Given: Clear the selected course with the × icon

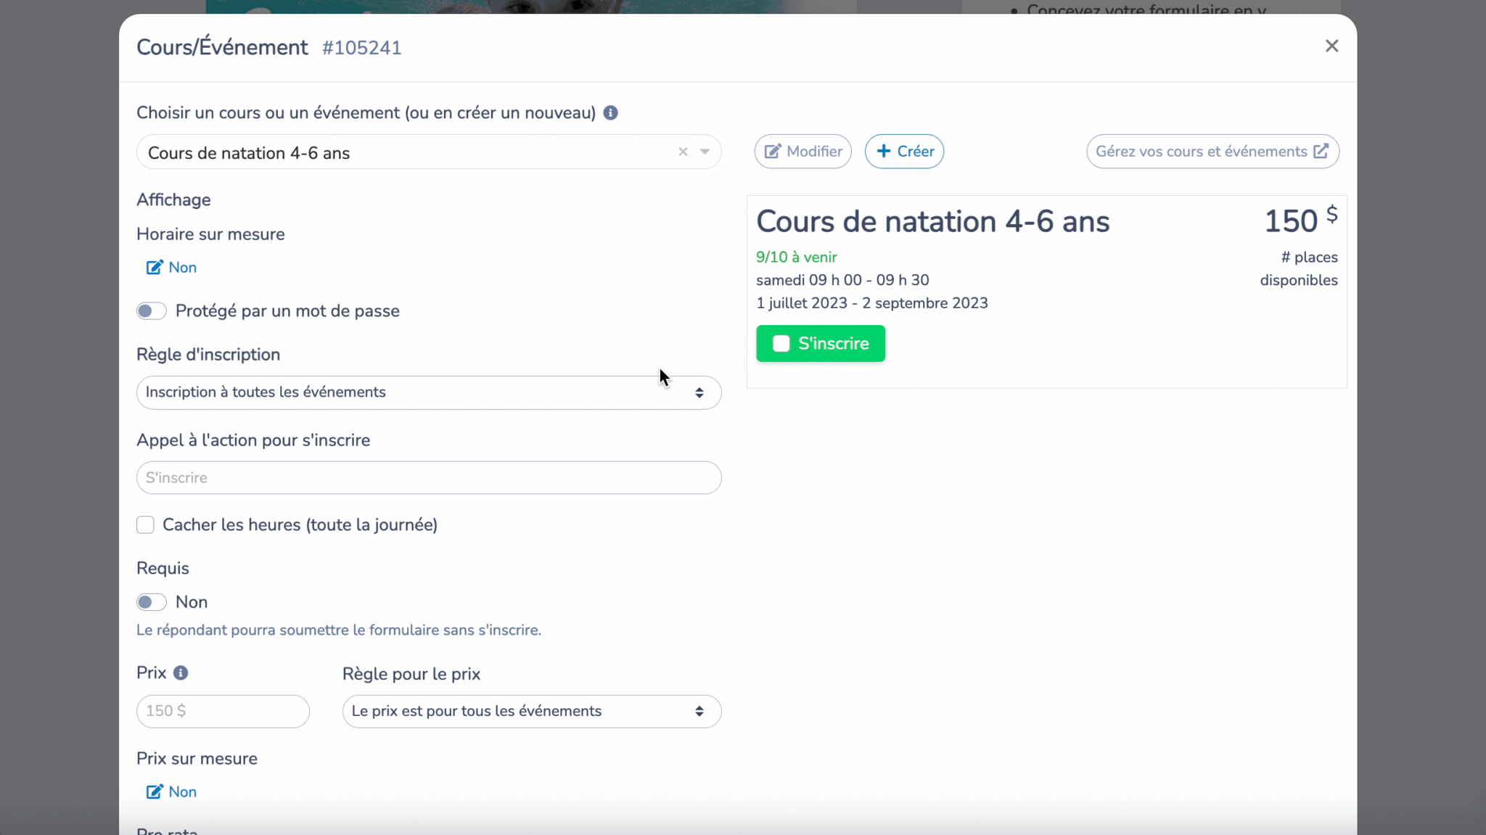Looking at the screenshot, I should point(682,152).
